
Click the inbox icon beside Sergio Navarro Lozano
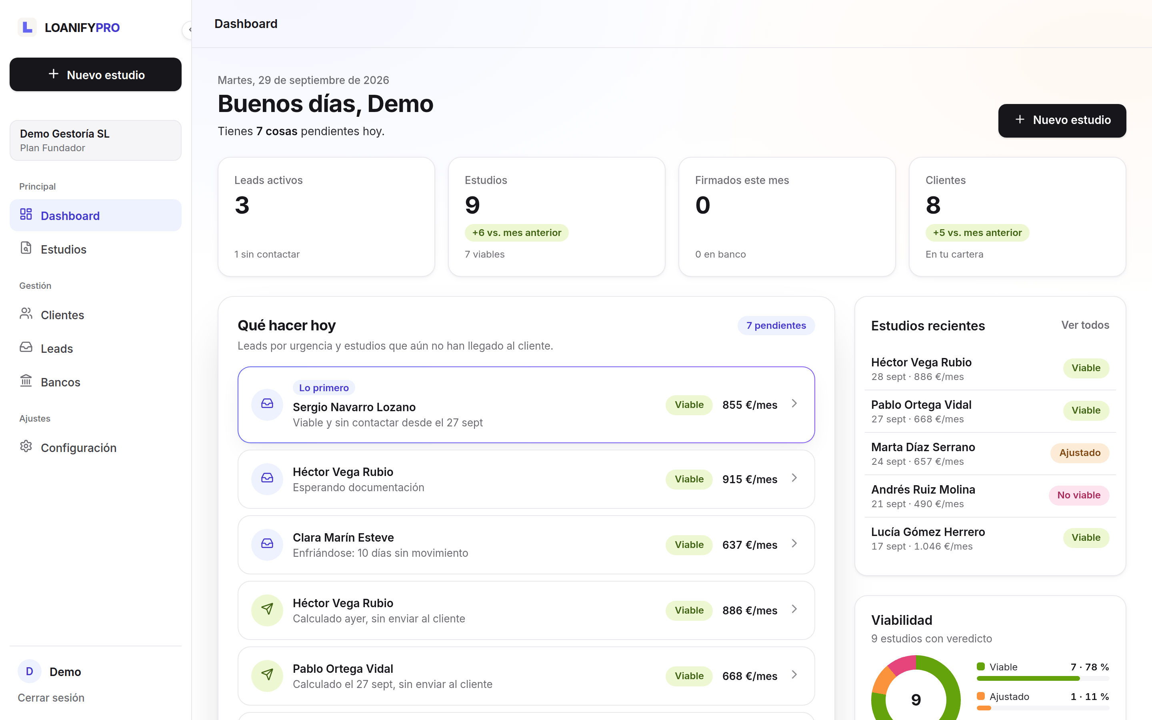267,404
